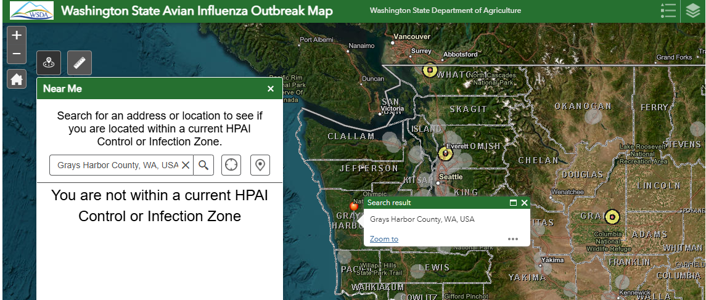This screenshot has width=706, height=300.
Task: Focus the address search input field
Action: 118,165
